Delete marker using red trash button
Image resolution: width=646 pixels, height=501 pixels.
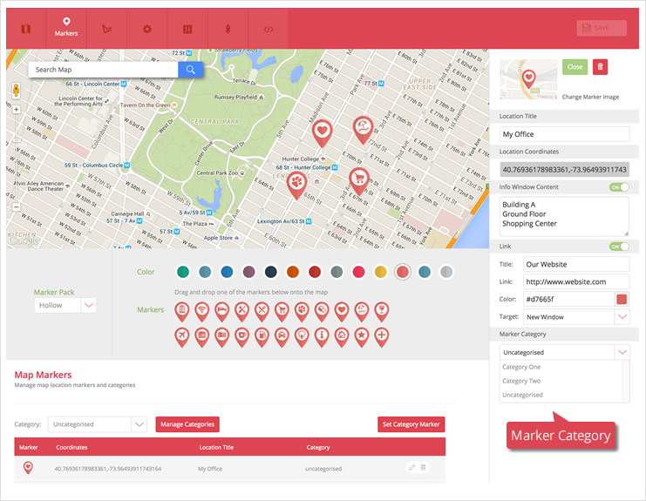click(601, 67)
